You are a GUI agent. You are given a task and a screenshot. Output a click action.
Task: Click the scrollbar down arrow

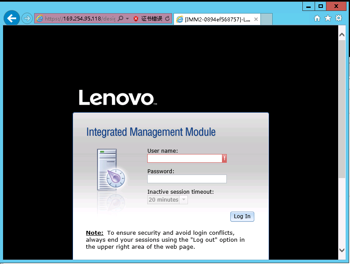point(342,250)
